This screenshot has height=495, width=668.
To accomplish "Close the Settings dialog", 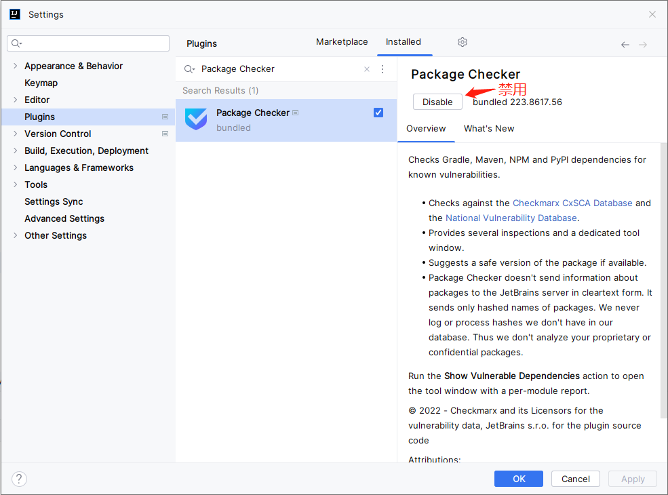I will 652,14.
